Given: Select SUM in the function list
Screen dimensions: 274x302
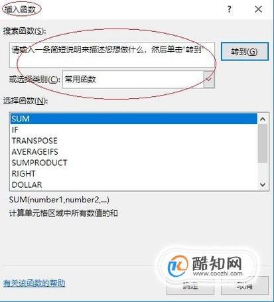Looking at the screenshot, I should coord(134,119).
